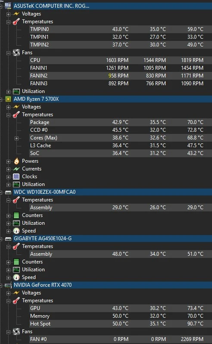Screen dimensions: 212x344
Task: Select the FANIN3 row
Action: pos(121,84)
